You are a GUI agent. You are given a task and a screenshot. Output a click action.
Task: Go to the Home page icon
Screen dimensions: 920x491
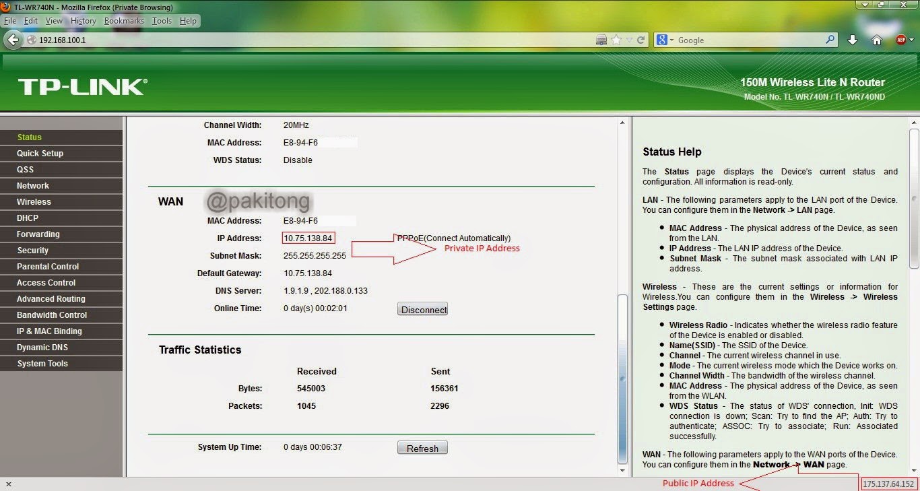pyautogui.click(x=877, y=40)
